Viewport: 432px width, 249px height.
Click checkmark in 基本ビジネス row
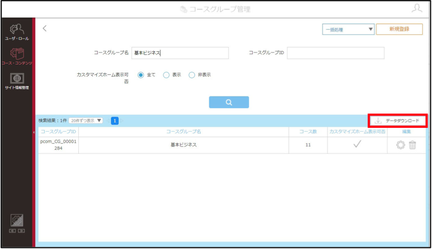357,144
